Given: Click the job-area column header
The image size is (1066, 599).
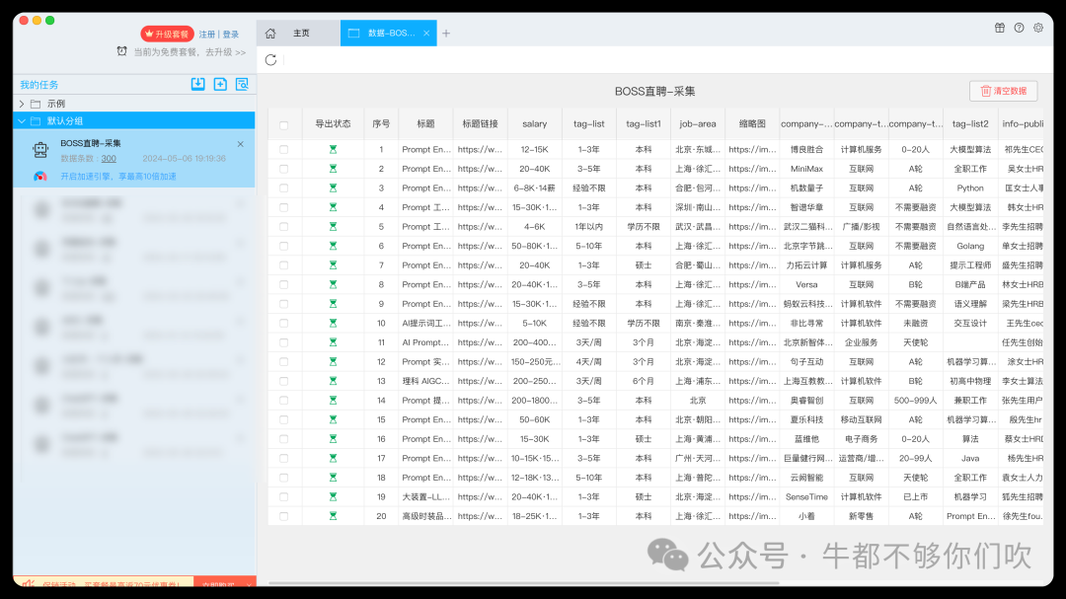Looking at the screenshot, I should pyautogui.click(x=698, y=123).
